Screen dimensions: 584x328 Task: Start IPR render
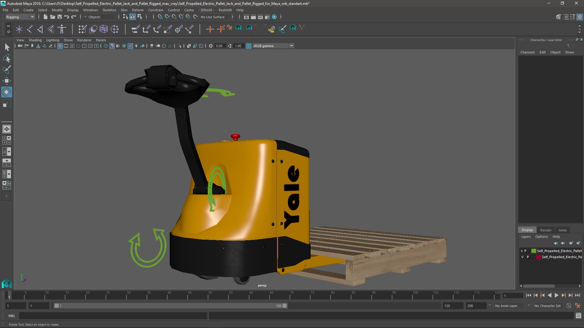pos(260,17)
